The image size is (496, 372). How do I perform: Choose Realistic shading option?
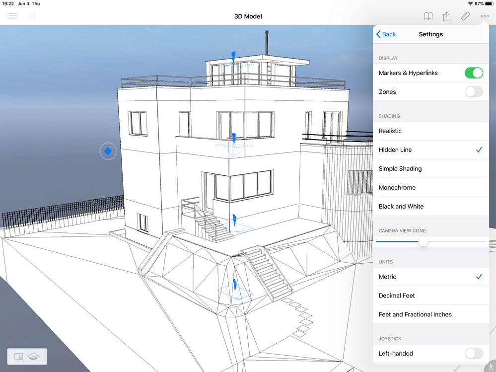coord(431,131)
